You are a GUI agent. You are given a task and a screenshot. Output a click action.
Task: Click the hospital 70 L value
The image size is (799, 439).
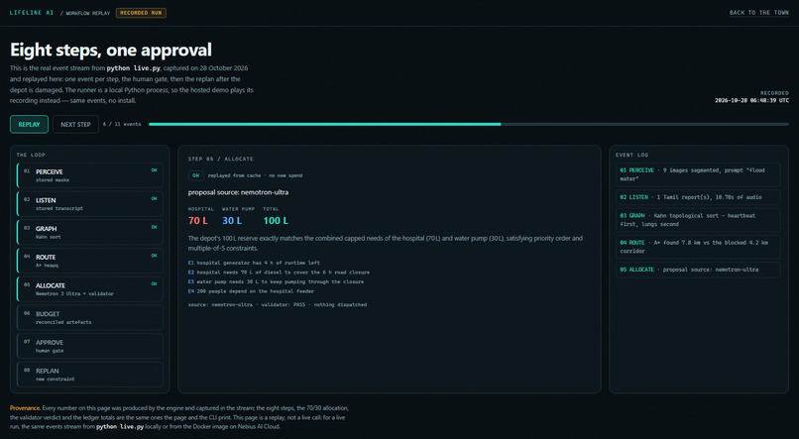tap(197, 221)
